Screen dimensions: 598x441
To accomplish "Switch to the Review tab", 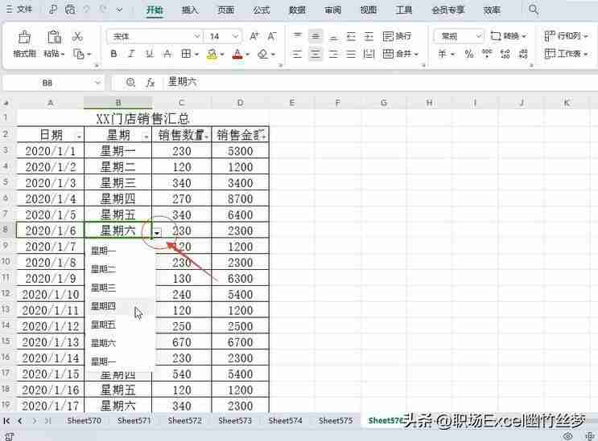I will [332, 10].
